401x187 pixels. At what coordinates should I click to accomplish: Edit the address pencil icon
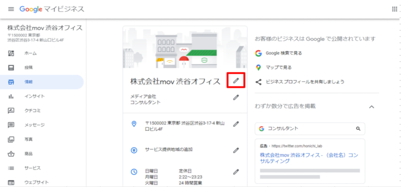pyautogui.click(x=236, y=124)
